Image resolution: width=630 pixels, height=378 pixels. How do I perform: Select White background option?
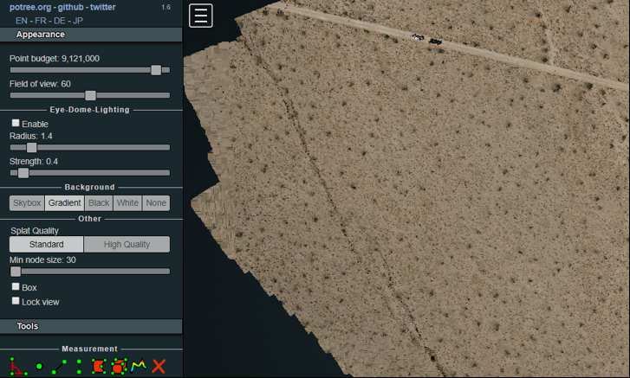point(127,202)
